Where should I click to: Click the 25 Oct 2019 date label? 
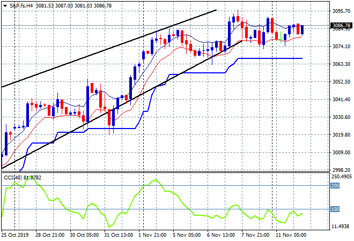coord(15,235)
